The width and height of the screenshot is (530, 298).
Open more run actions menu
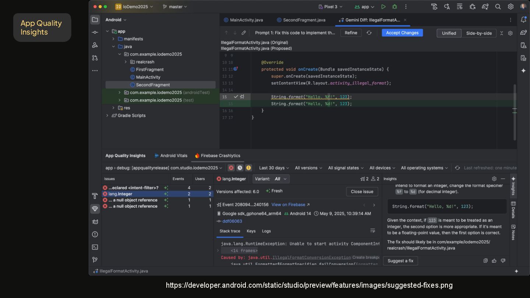[x=406, y=7]
